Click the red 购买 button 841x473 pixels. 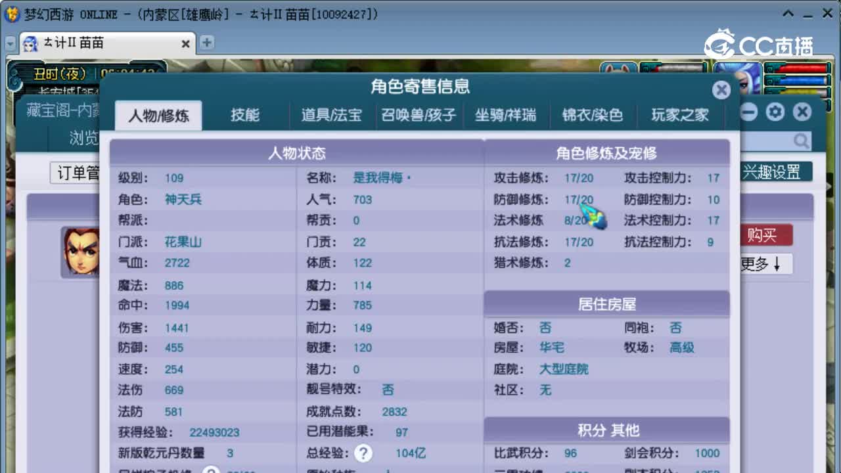click(x=766, y=235)
